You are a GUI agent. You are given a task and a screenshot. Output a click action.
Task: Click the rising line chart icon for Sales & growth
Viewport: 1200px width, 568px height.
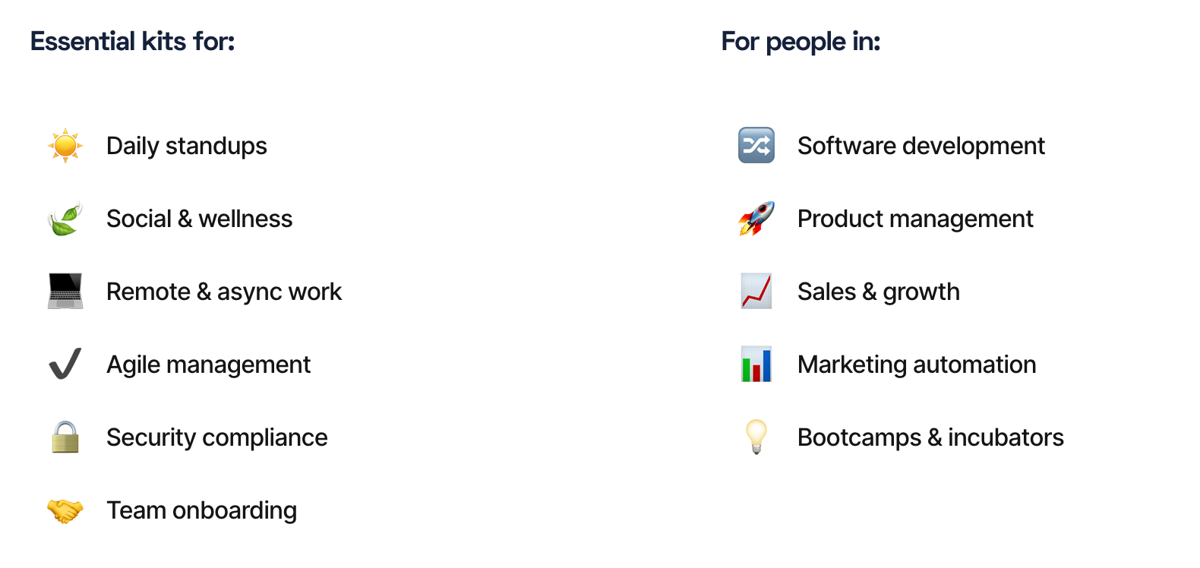pos(756,291)
